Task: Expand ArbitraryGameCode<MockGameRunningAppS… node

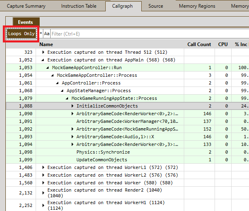Action: (72, 129)
